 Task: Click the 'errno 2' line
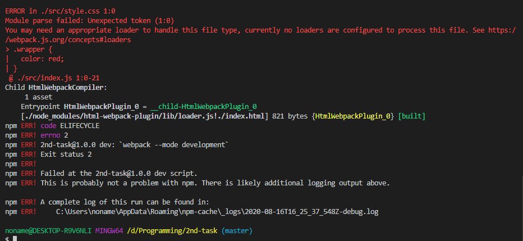click(36, 135)
